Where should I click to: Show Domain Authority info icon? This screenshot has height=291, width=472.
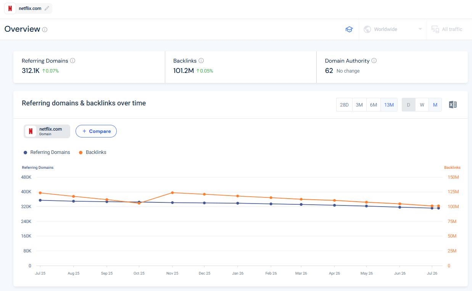(374, 61)
